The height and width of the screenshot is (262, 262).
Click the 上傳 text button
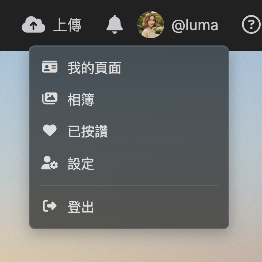(x=67, y=25)
